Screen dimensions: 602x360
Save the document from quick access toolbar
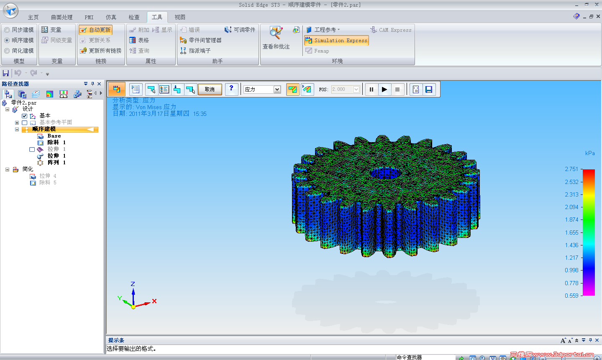point(6,73)
